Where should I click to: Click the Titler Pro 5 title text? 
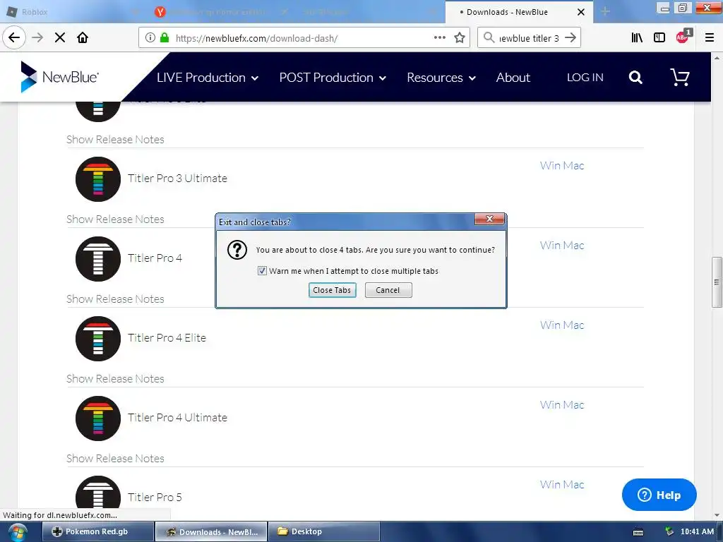pyautogui.click(x=155, y=498)
